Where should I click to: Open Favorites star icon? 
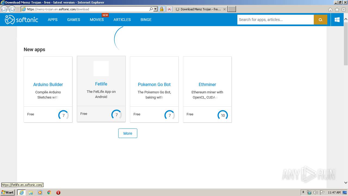[337, 10]
